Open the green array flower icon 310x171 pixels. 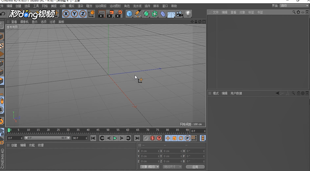(155, 14)
